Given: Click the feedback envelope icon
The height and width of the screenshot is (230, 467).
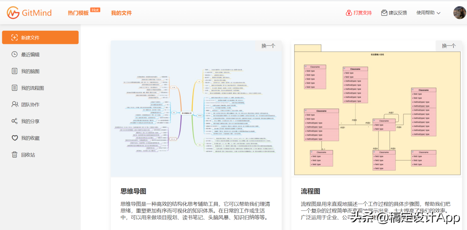Looking at the screenshot, I should 384,13.
